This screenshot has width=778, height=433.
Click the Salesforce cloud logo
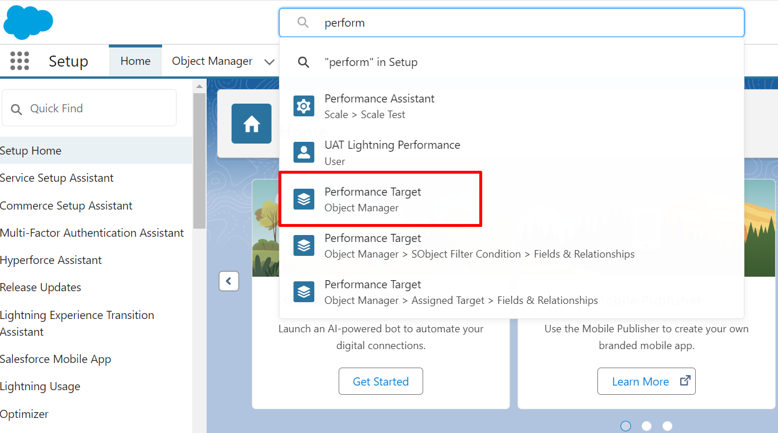click(28, 21)
